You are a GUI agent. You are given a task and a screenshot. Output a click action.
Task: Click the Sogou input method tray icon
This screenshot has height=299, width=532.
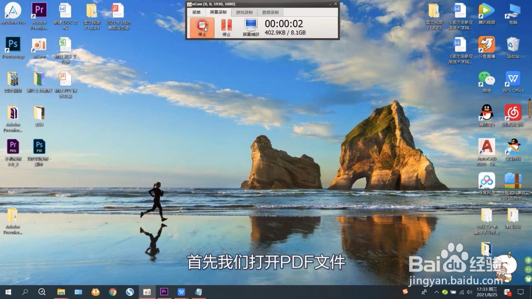(405, 292)
